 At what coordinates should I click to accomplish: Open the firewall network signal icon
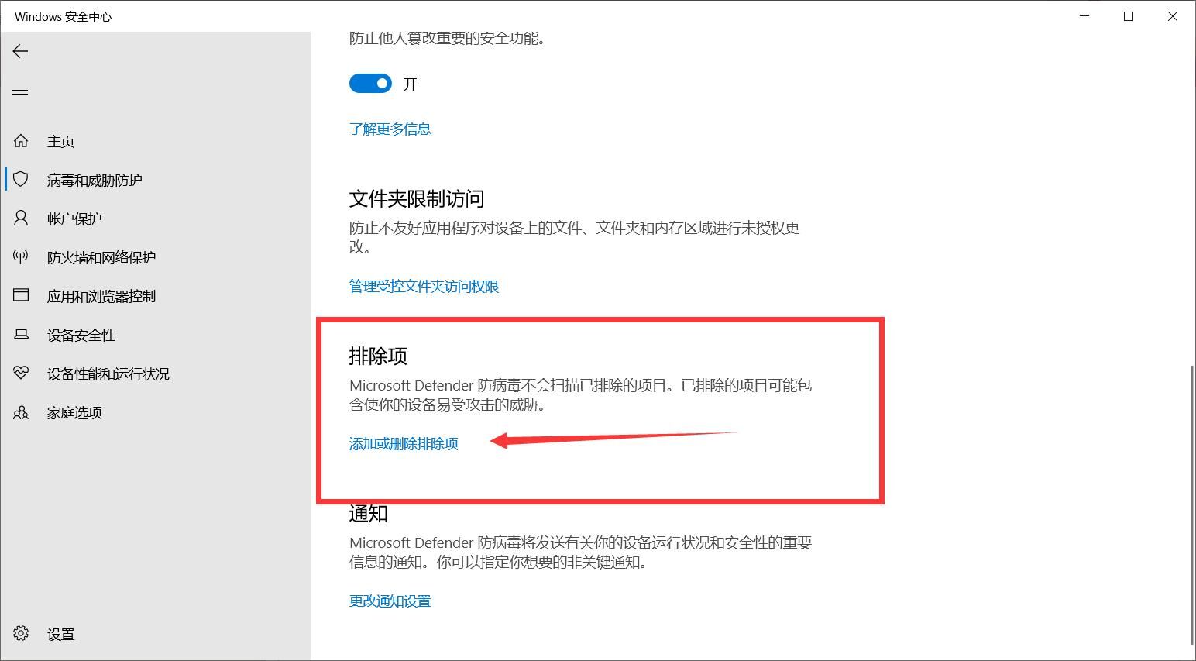pos(21,257)
